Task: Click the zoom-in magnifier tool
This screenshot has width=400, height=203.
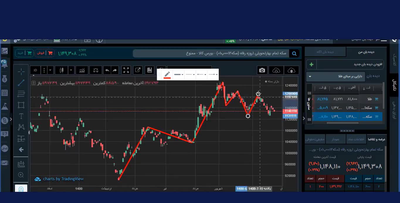Action: [x=21, y=175]
